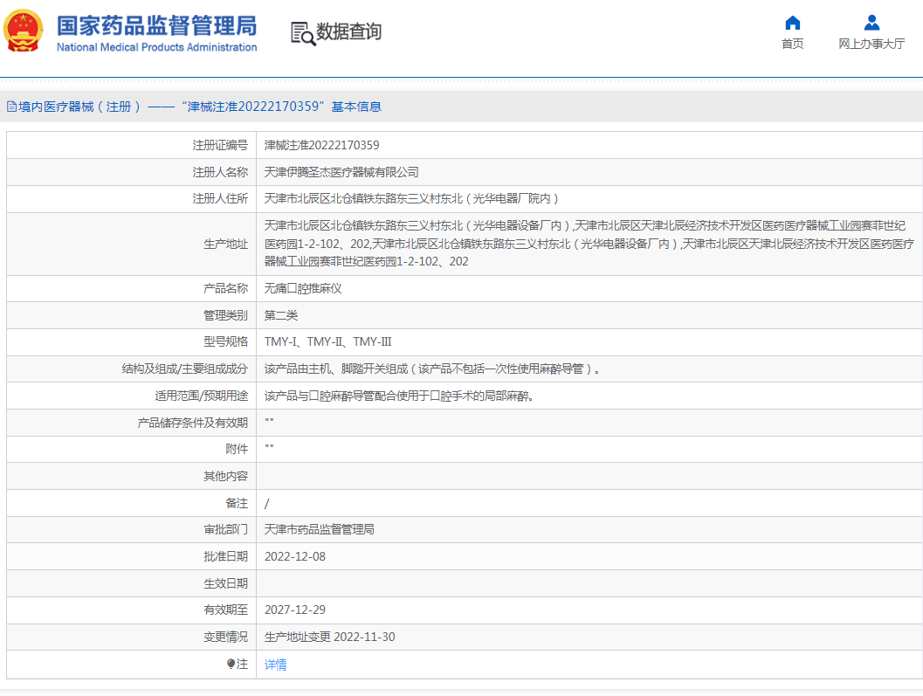The image size is (923, 696).
Task: Click the 首页 text label under the house icon
Action: pos(792,45)
